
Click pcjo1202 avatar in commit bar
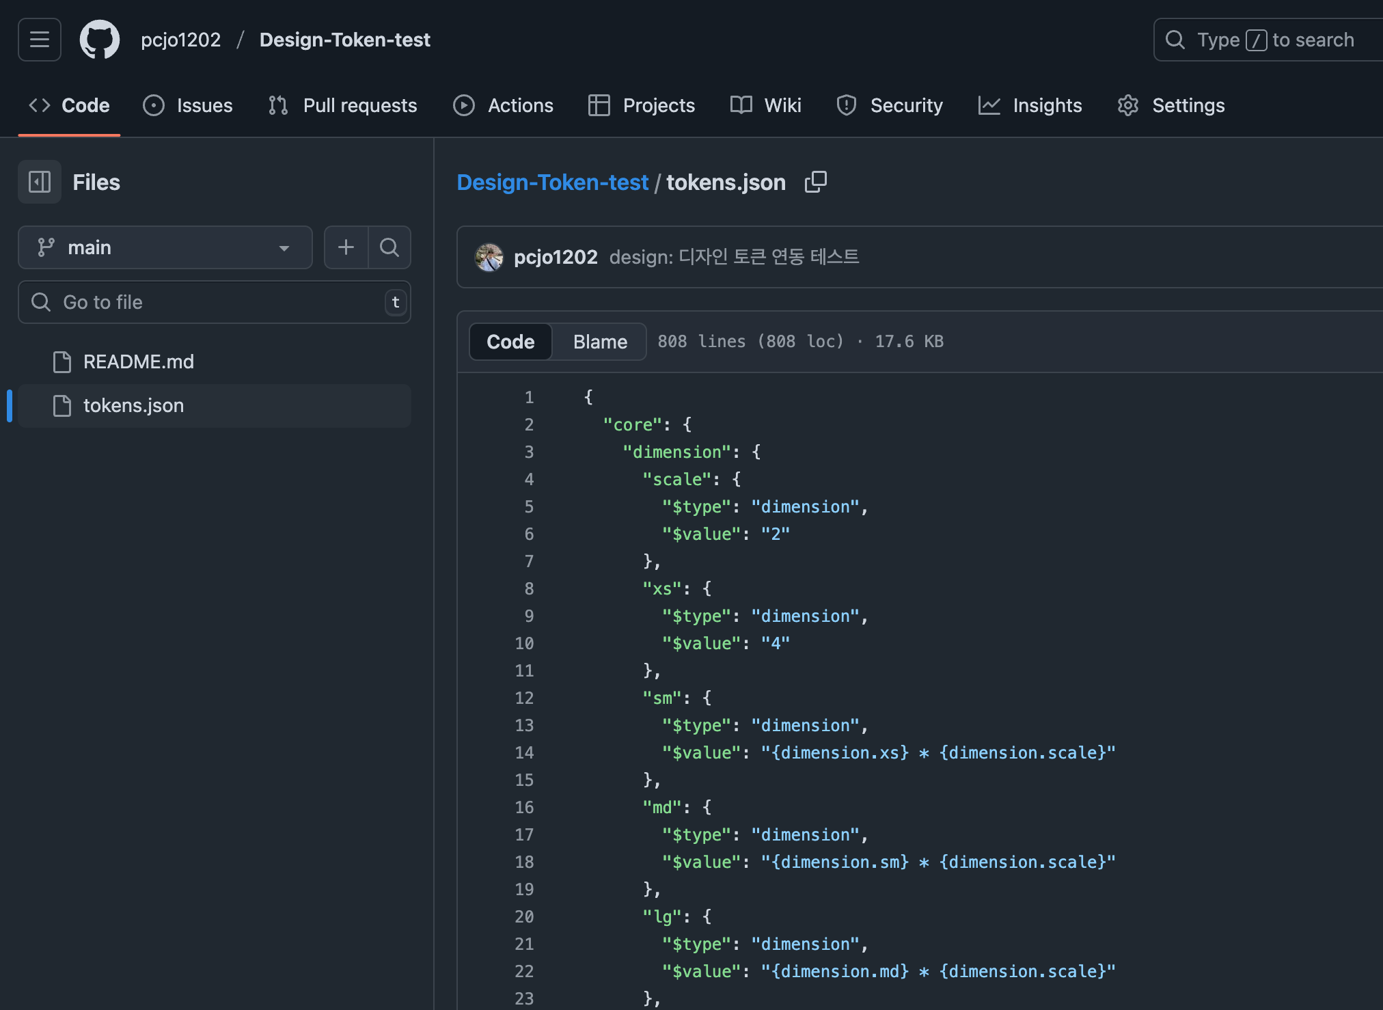coord(489,257)
